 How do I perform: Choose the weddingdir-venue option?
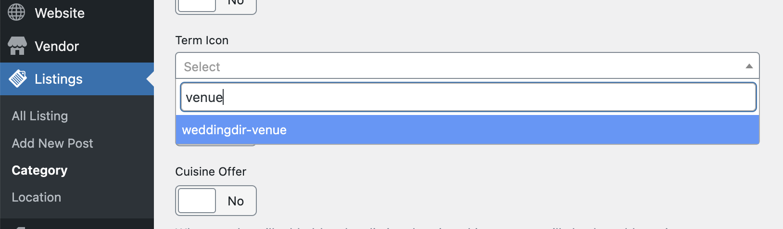coord(234,130)
